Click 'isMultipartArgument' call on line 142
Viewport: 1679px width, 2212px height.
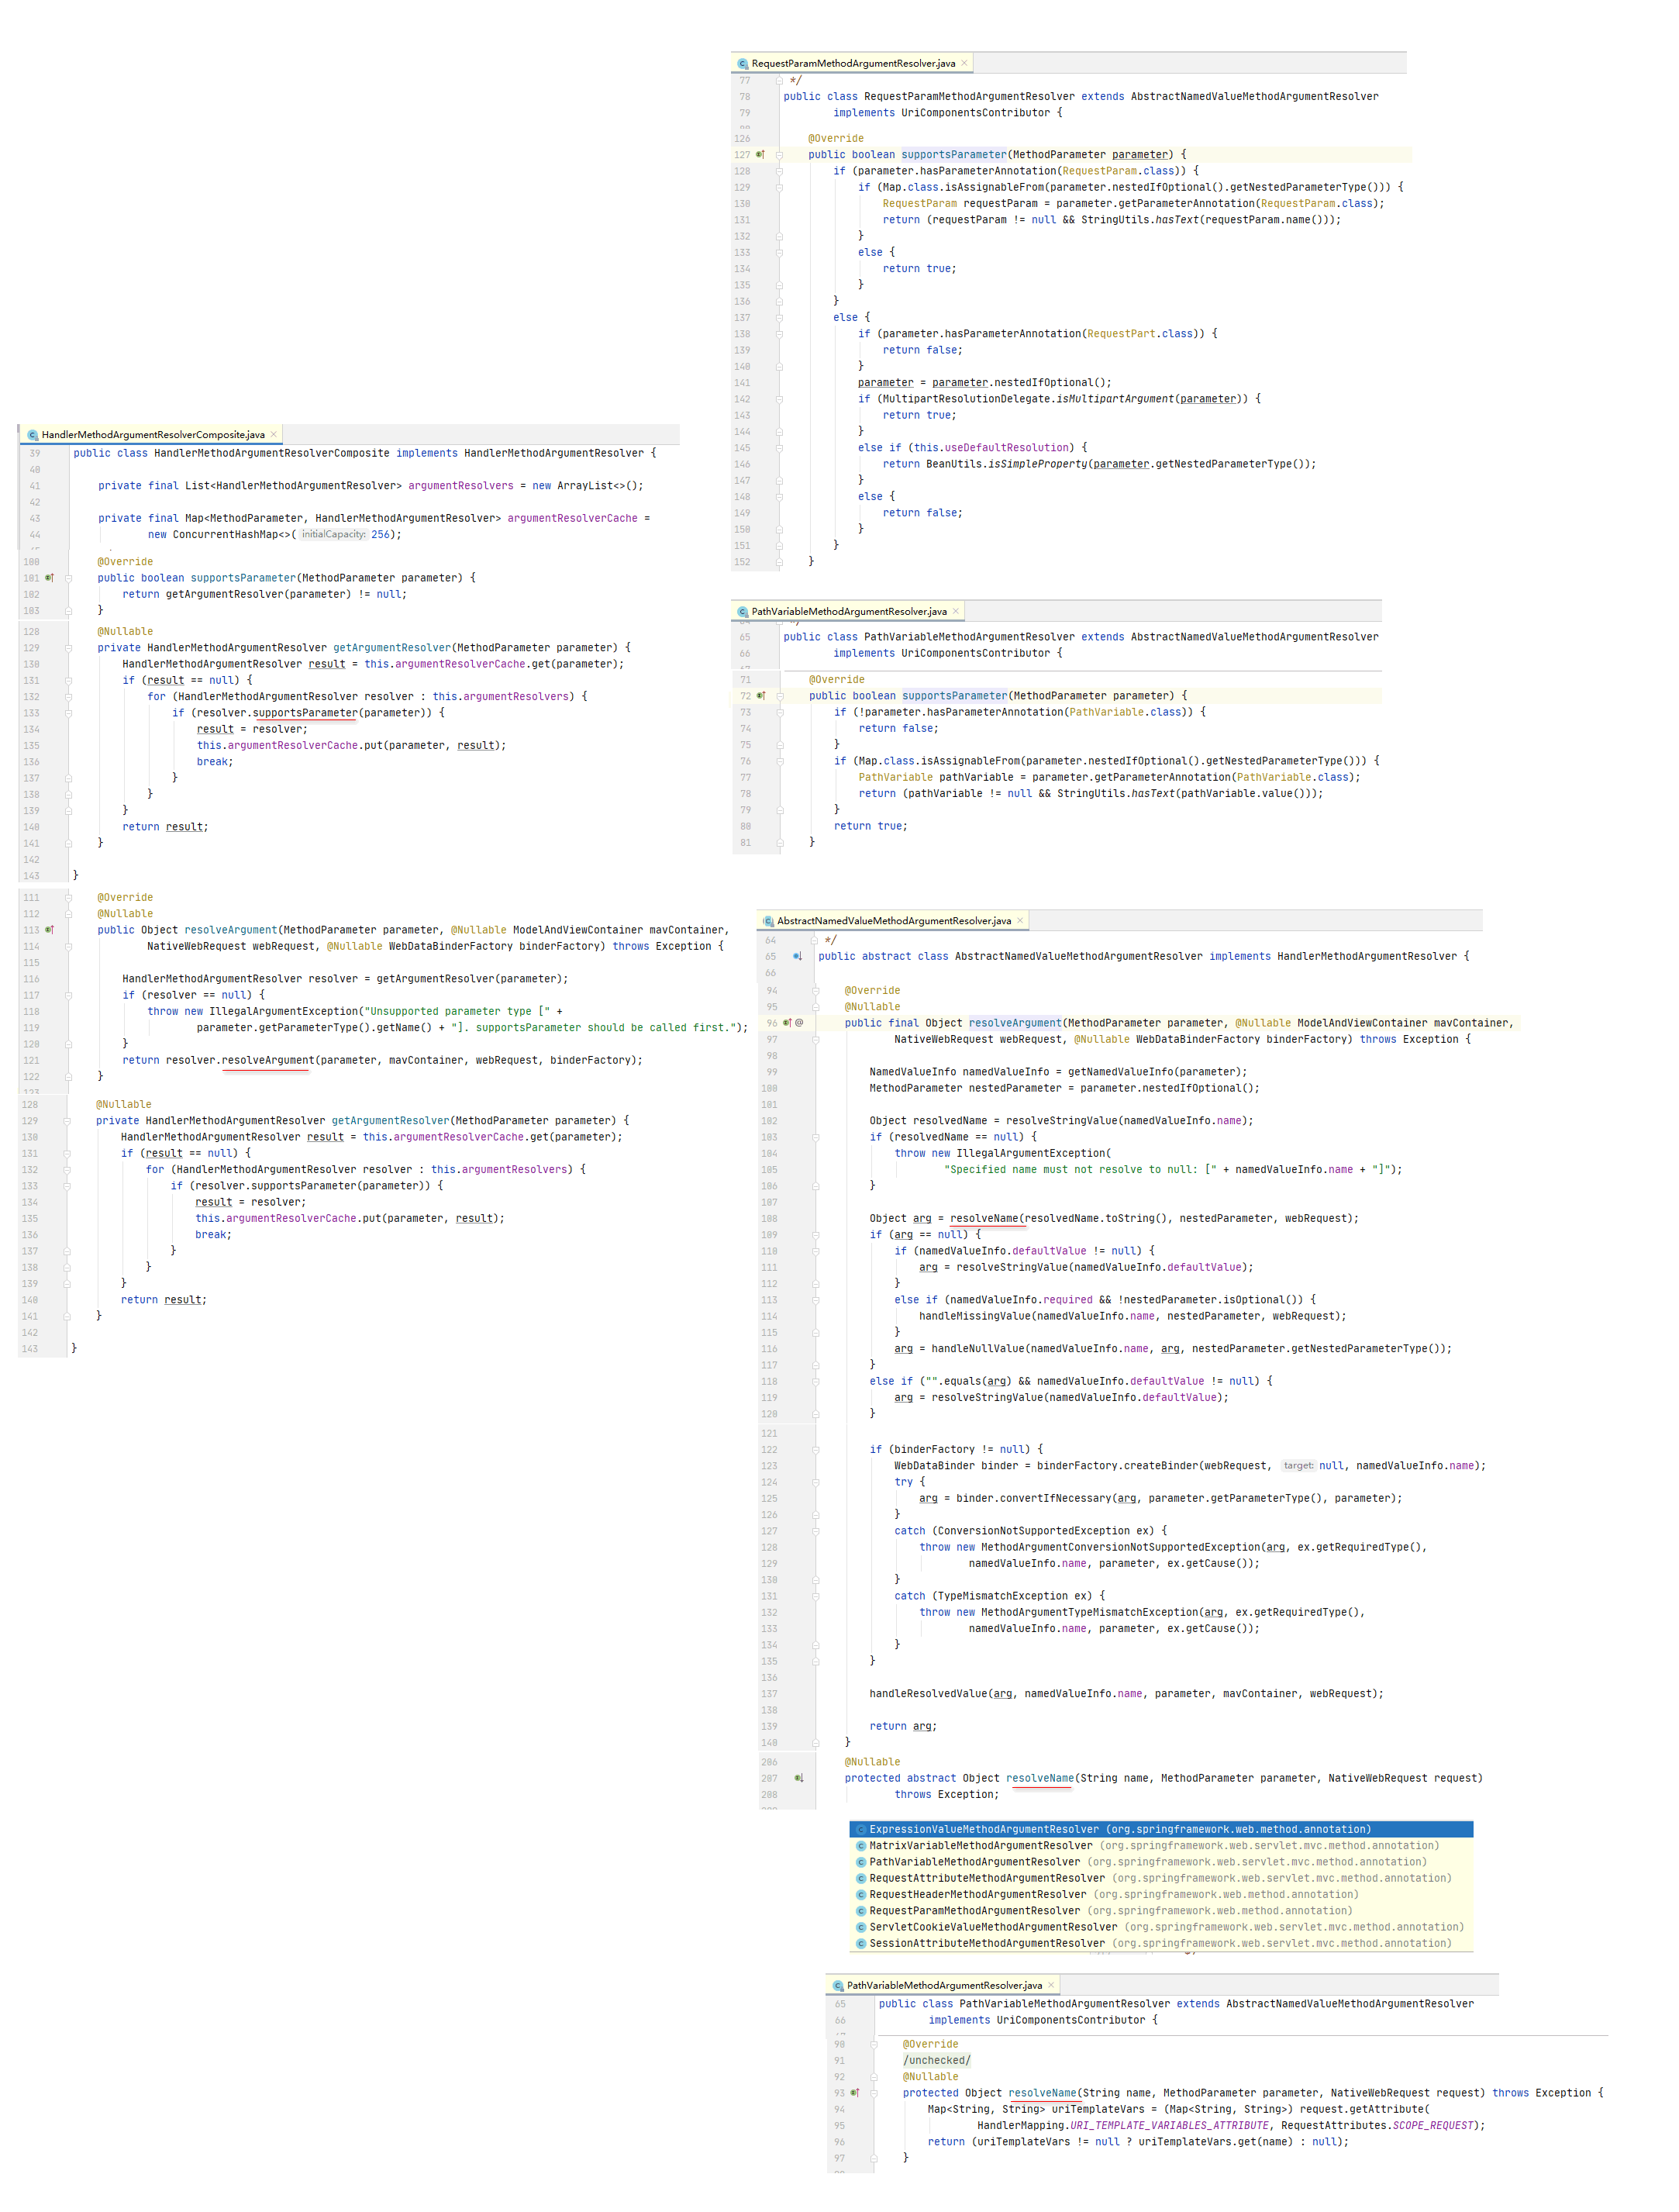point(1115,399)
